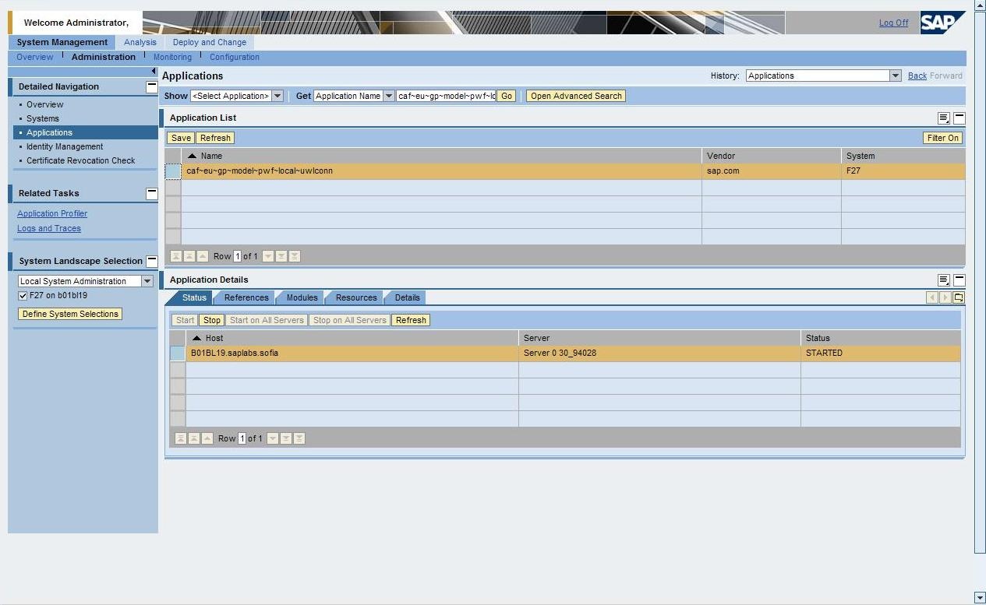Collapse the Application List tray
This screenshot has width=986, height=605.
(x=959, y=118)
